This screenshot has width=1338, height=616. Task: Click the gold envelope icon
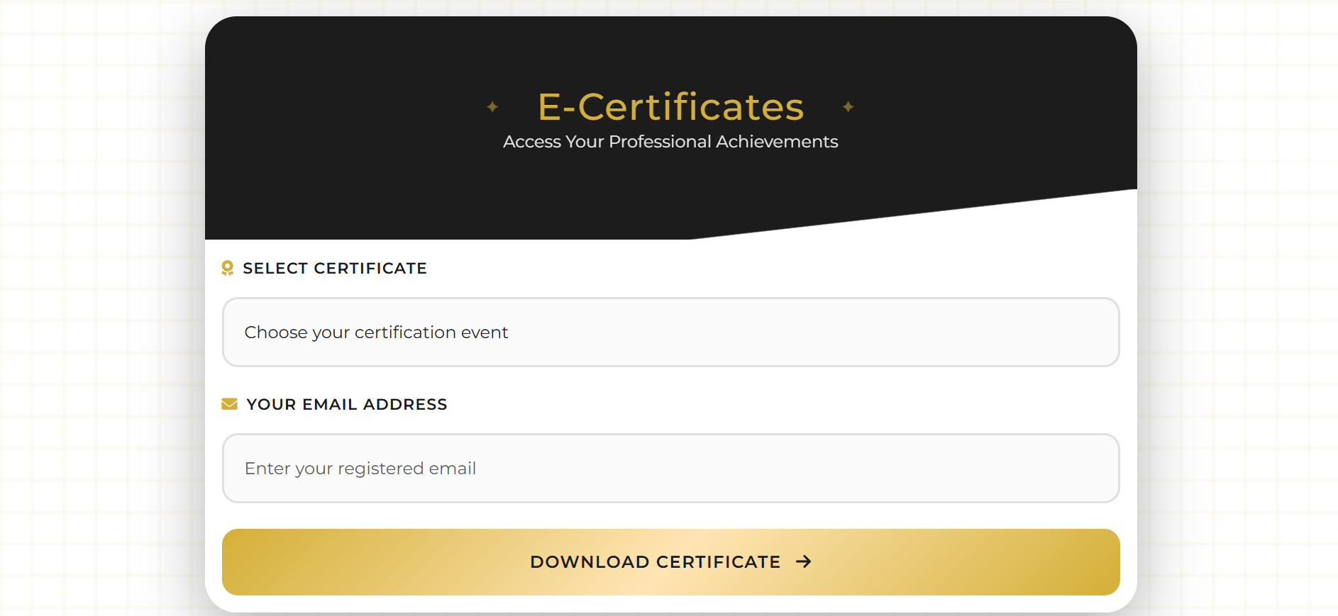coord(229,404)
